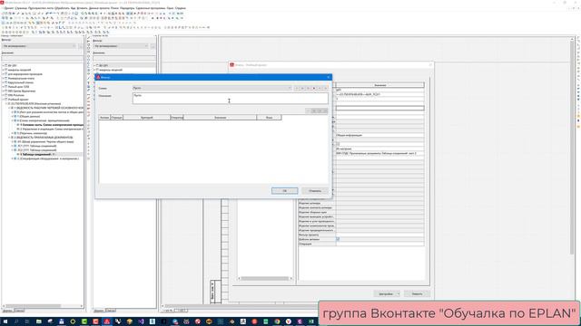581x326 pixels.
Task: Click the ellipsis button beside second navigator filter
Action: (153, 46)
